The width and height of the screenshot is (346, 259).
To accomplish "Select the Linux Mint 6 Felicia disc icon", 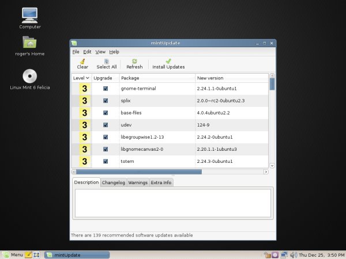I will click(30, 76).
